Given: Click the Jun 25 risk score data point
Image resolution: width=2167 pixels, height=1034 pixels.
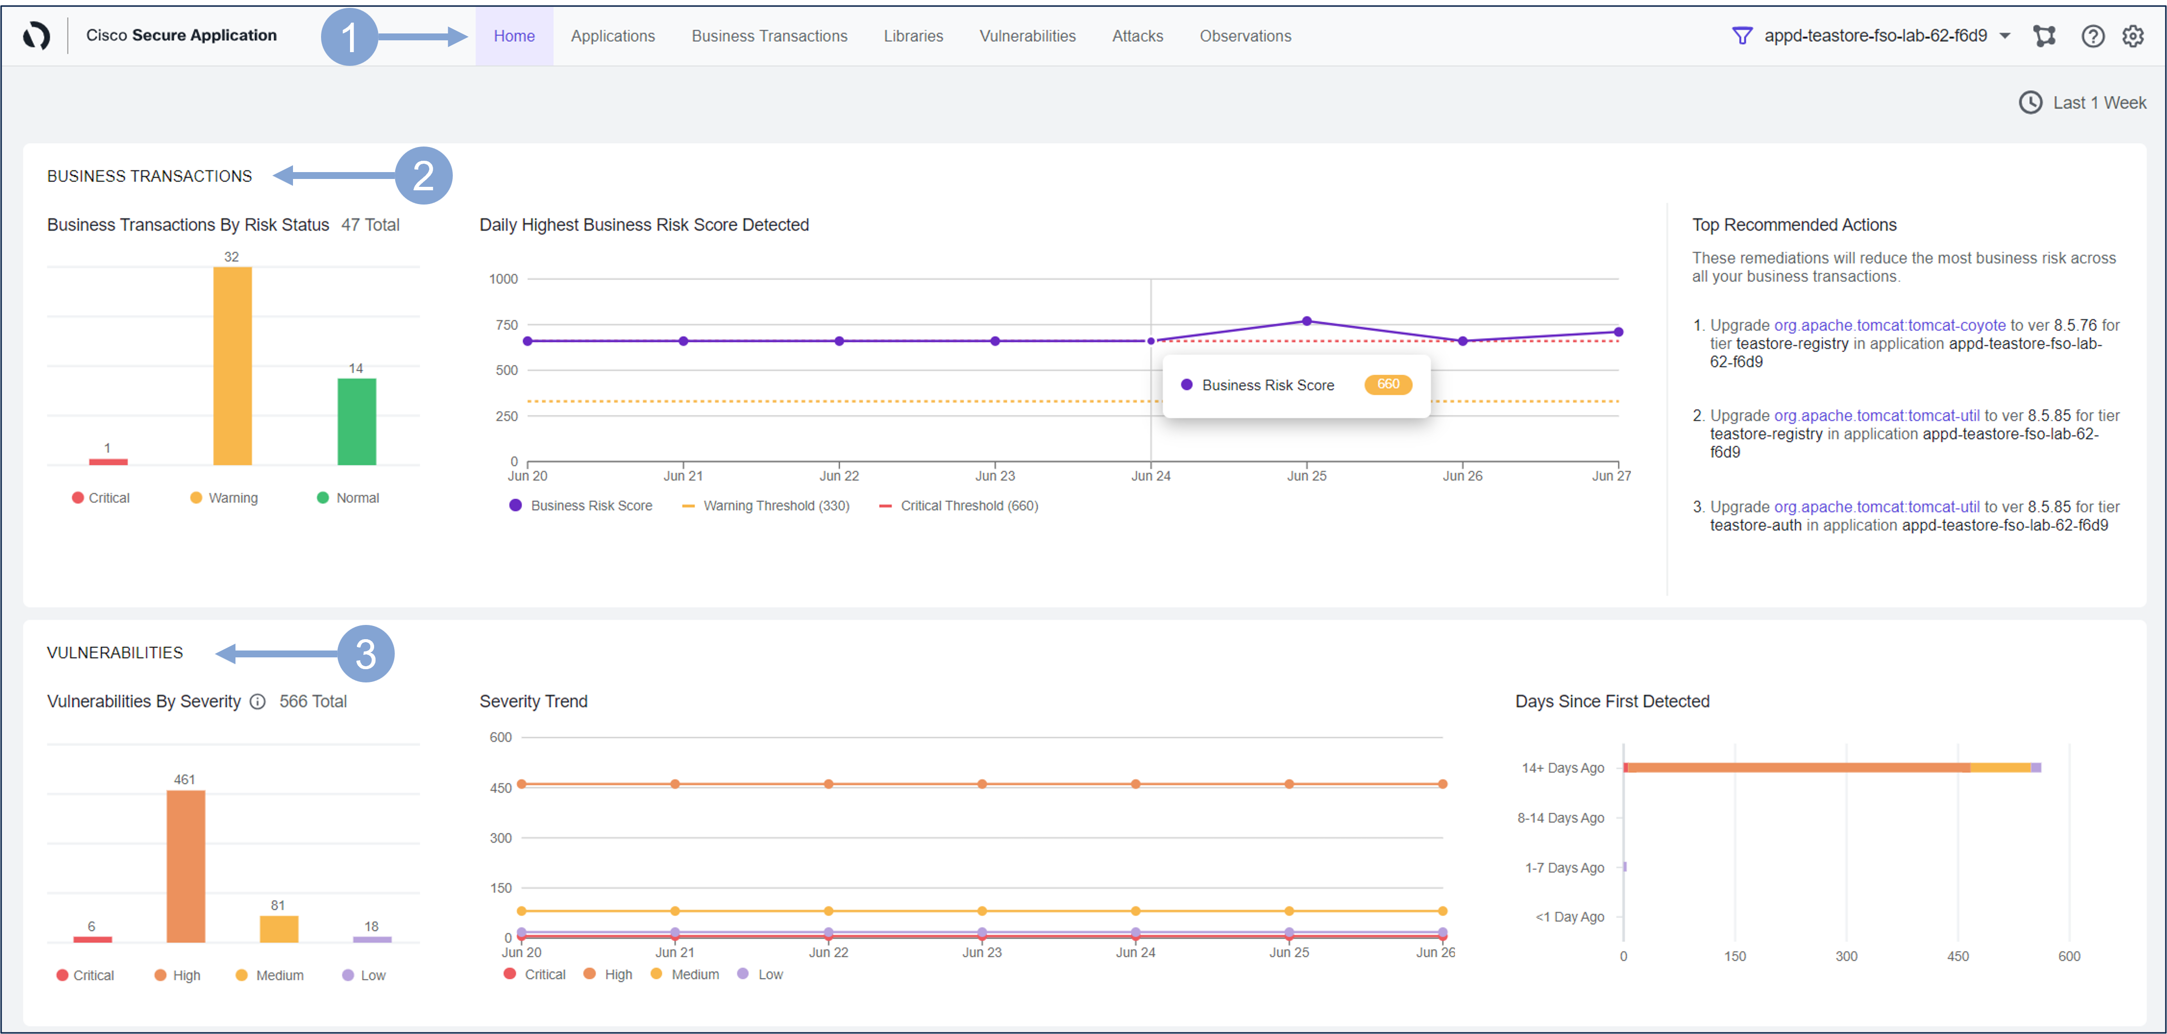Looking at the screenshot, I should [1306, 321].
